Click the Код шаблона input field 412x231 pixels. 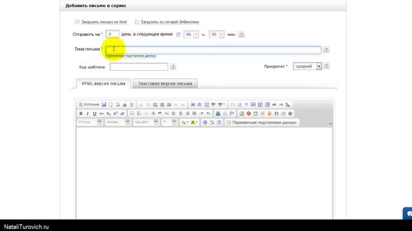click(139, 67)
